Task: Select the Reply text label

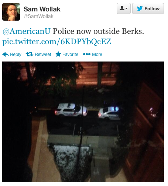Action: pos(16,55)
